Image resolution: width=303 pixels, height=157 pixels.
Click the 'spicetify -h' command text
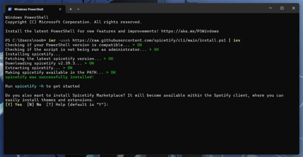29,86
